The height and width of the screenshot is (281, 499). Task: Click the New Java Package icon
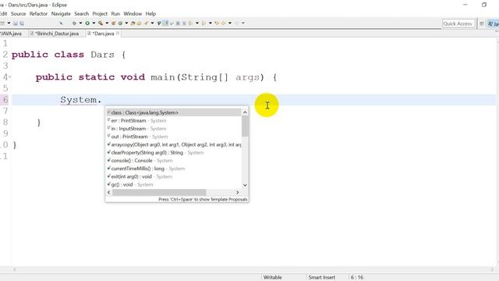click(113, 23)
